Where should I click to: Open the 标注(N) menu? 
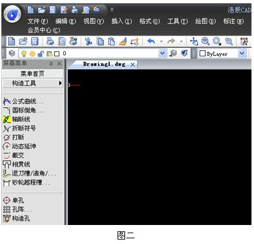233,21
